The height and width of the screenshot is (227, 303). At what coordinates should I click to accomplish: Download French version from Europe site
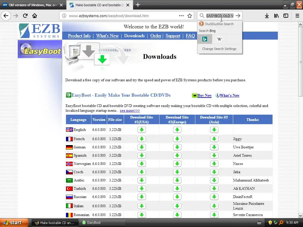click(x=177, y=139)
